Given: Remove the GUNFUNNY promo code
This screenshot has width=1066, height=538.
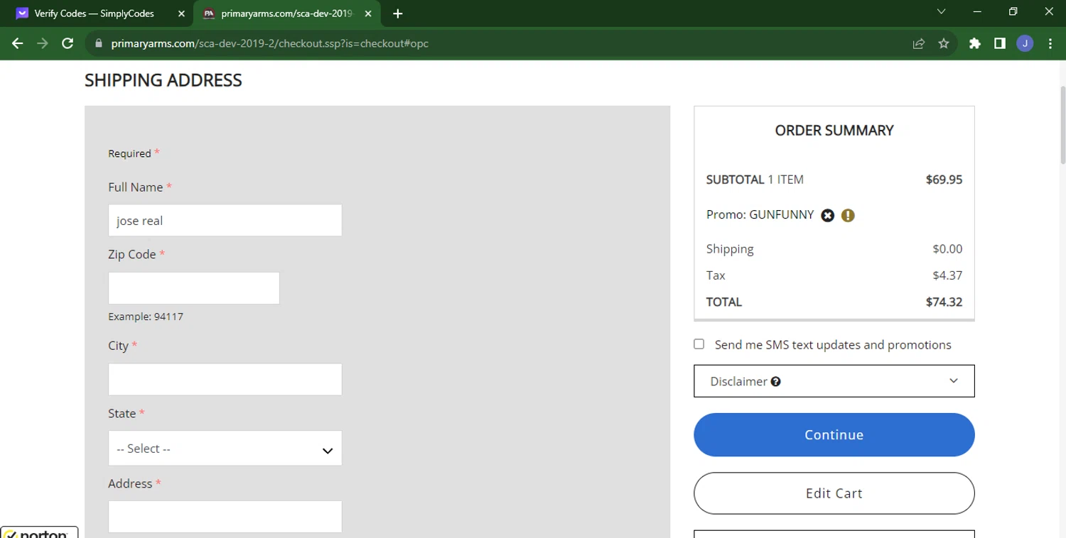Looking at the screenshot, I should 827,215.
